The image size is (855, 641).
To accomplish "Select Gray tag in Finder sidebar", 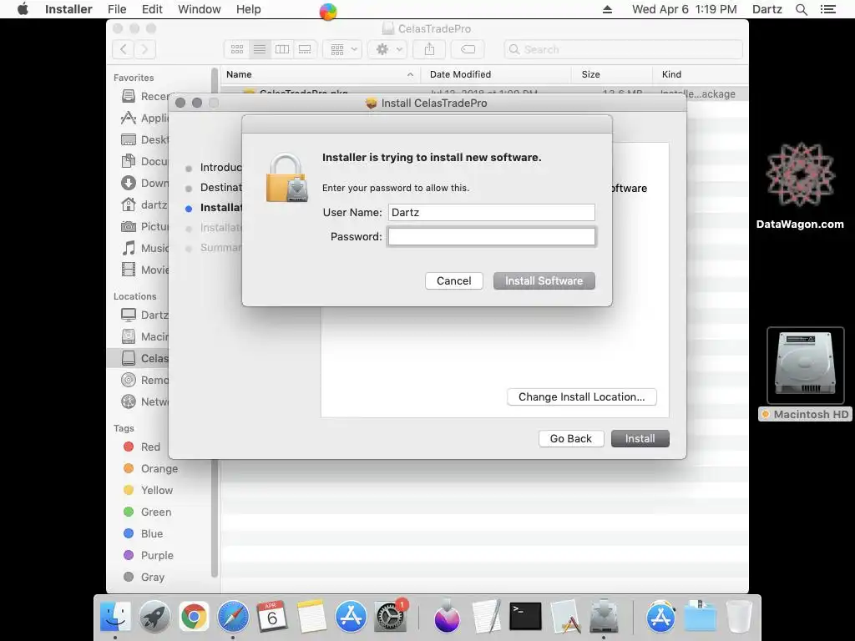I will (144, 577).
